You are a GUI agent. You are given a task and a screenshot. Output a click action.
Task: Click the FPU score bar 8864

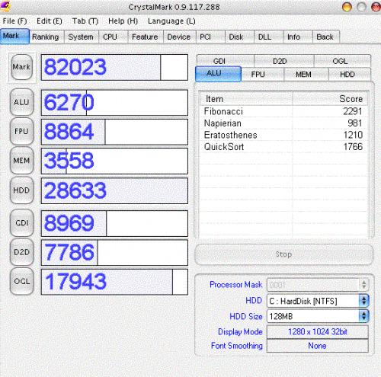pyautogui.click(x=114, y=132)
